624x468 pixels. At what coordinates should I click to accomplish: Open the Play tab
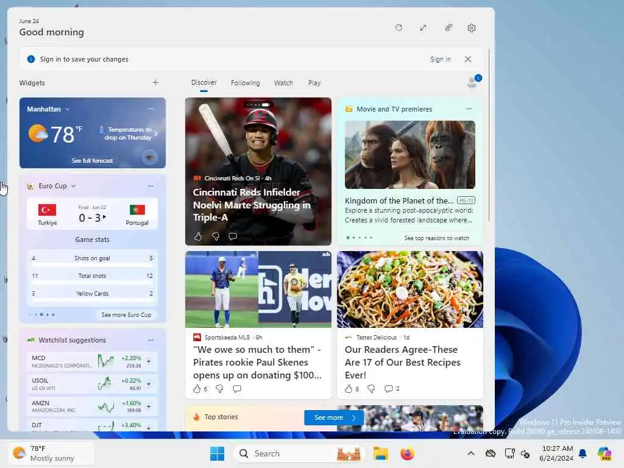(314, 83)
